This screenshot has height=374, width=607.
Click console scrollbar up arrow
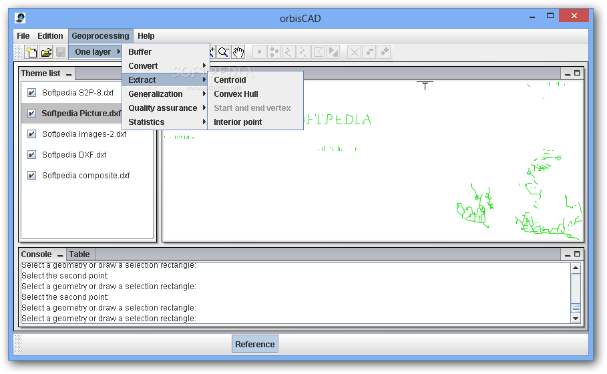576,268
